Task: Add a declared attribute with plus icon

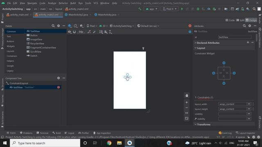Action: 248,42
